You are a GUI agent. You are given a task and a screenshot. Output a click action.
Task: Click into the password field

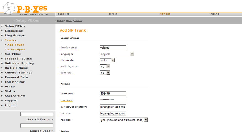pos(113,100)
